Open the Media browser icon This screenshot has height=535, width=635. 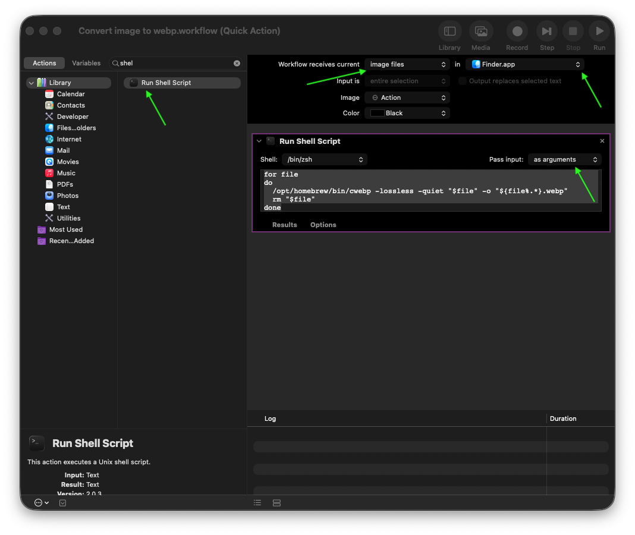(480, 32)
